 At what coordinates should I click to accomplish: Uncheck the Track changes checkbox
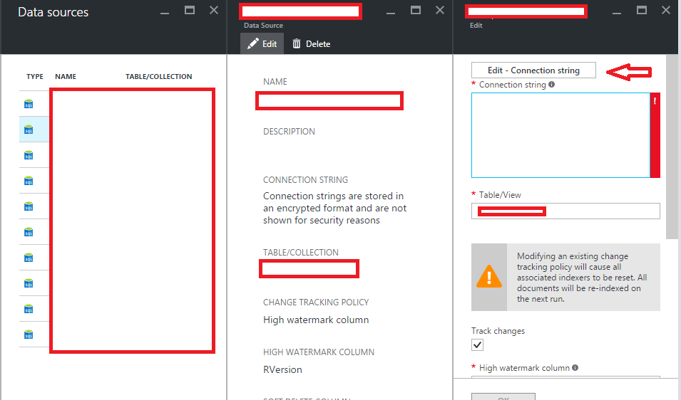[x=478, y=345]
